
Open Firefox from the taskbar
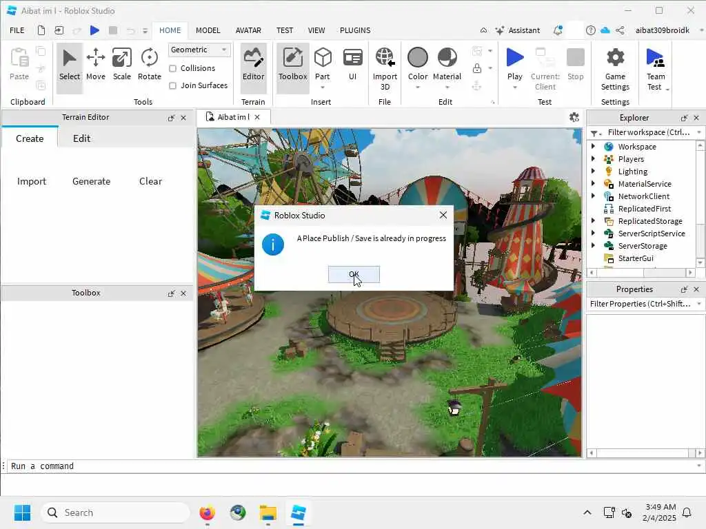(207, 512)
